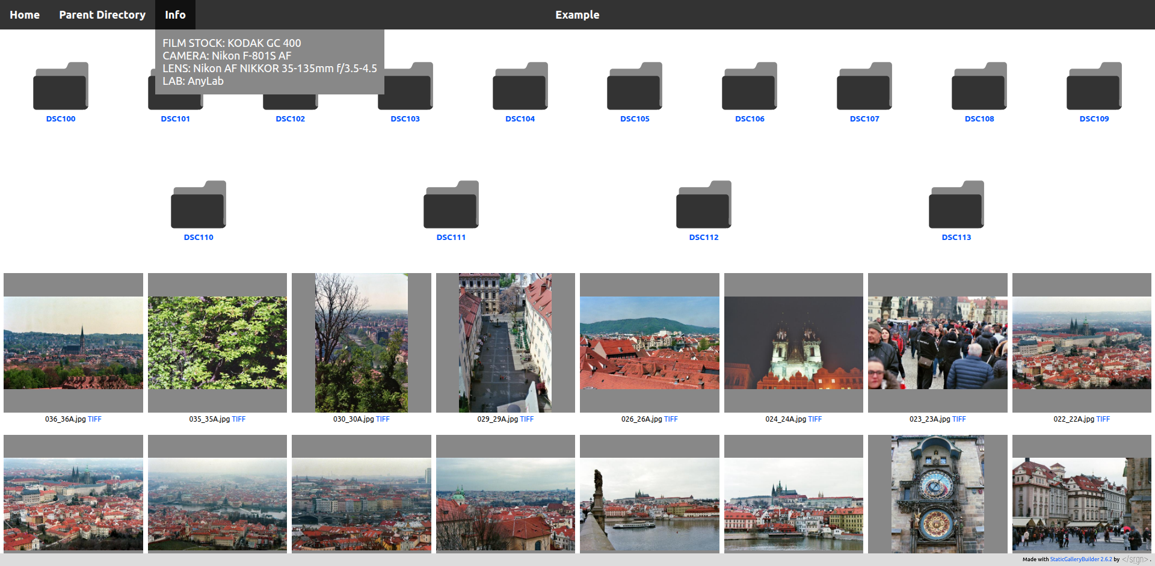Open the DSC100 folder icon
The image size is (1155, 566).
[61, 86]
